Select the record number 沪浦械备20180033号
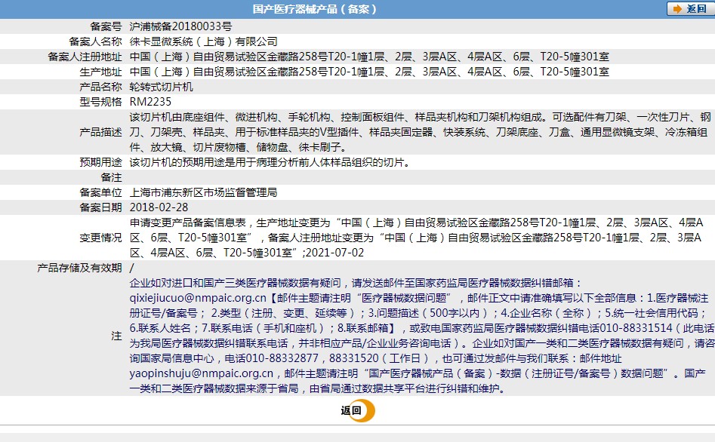 pyautogui.click(x=180, y=26)
